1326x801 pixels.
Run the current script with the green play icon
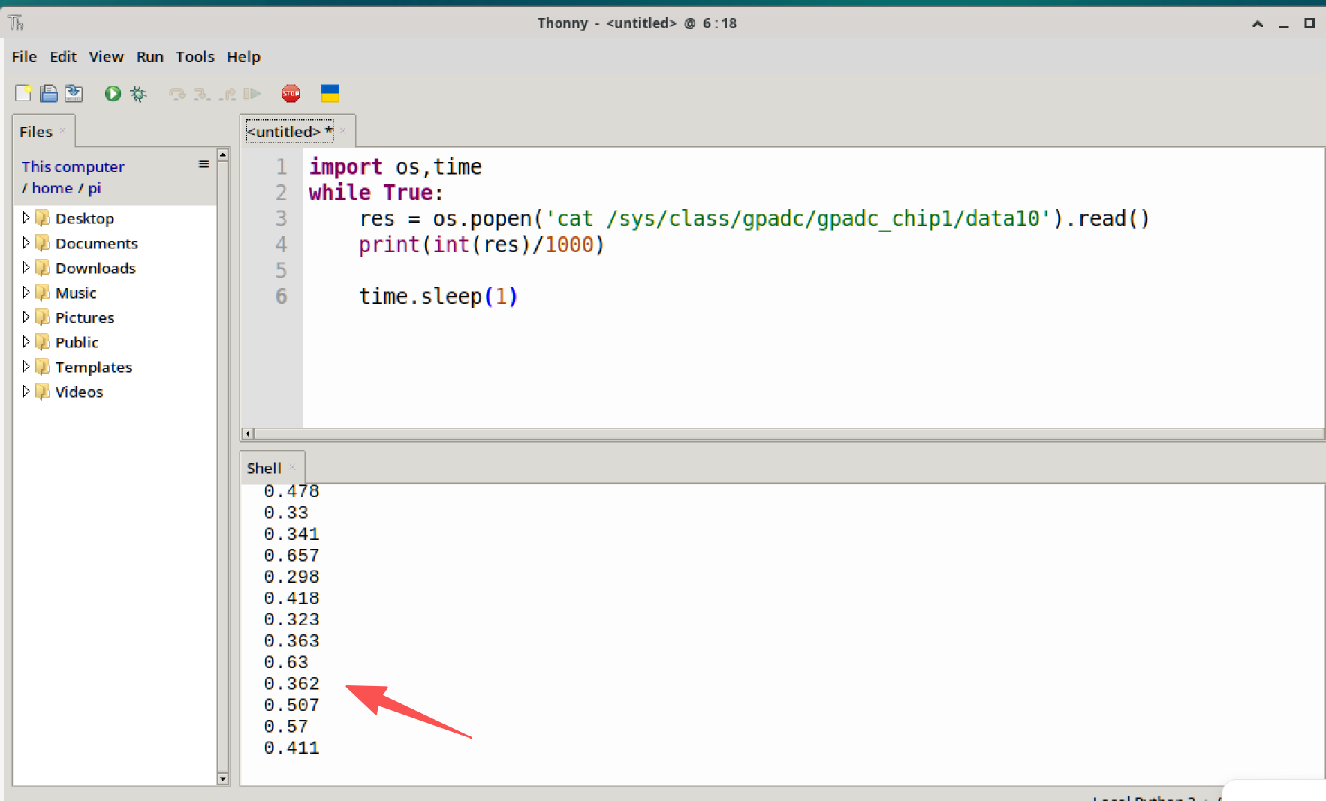[x=113, y=93]
